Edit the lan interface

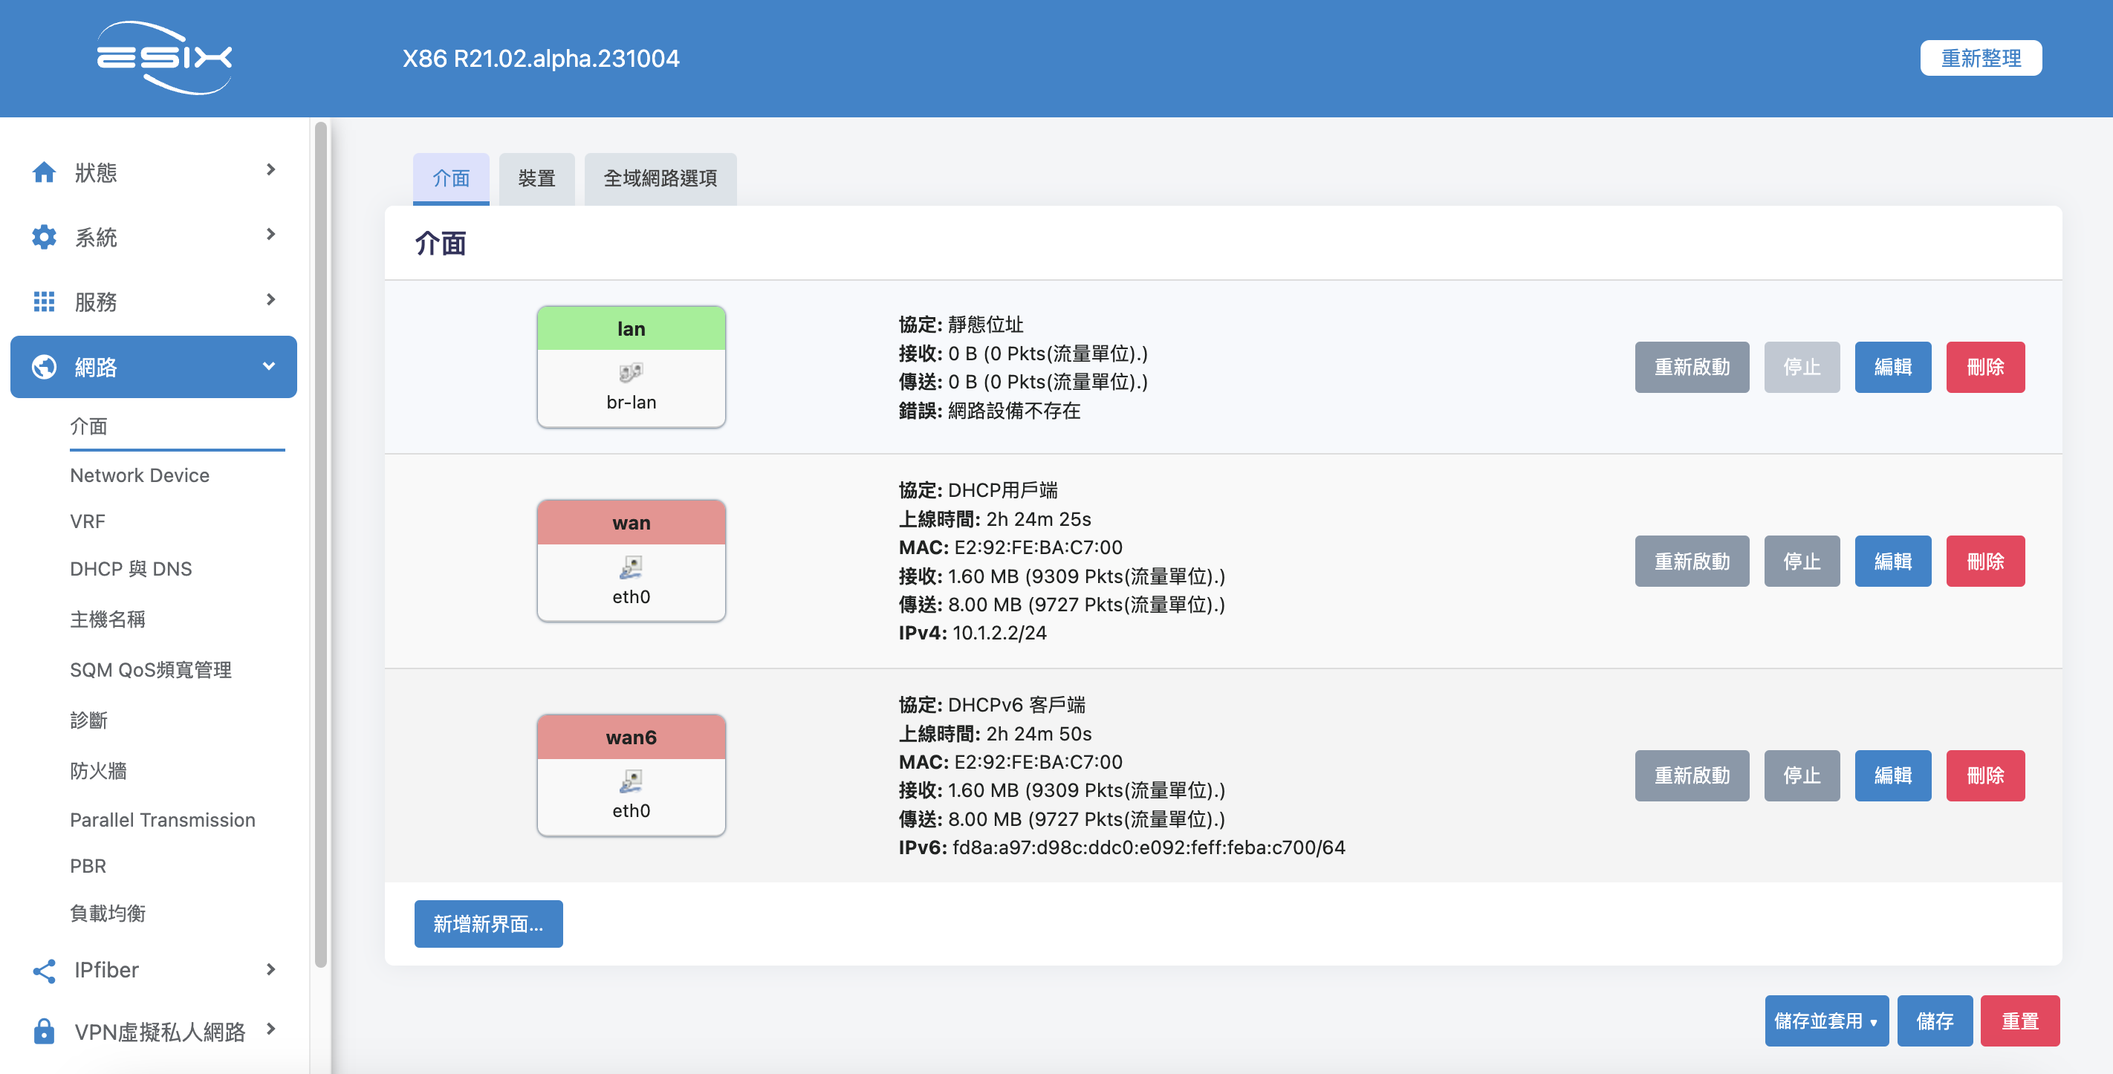point(1892,366)
